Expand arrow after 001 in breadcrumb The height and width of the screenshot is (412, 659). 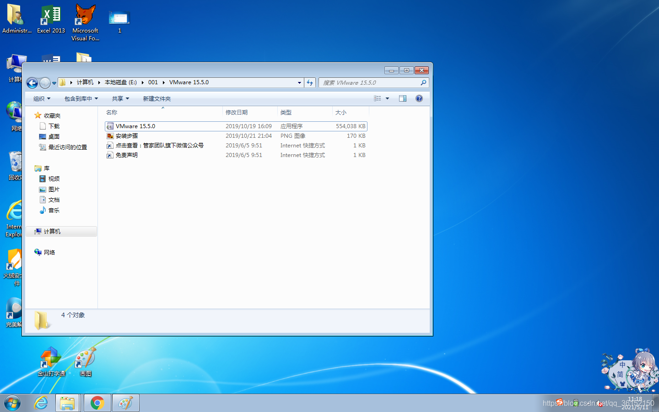(163, 82)
